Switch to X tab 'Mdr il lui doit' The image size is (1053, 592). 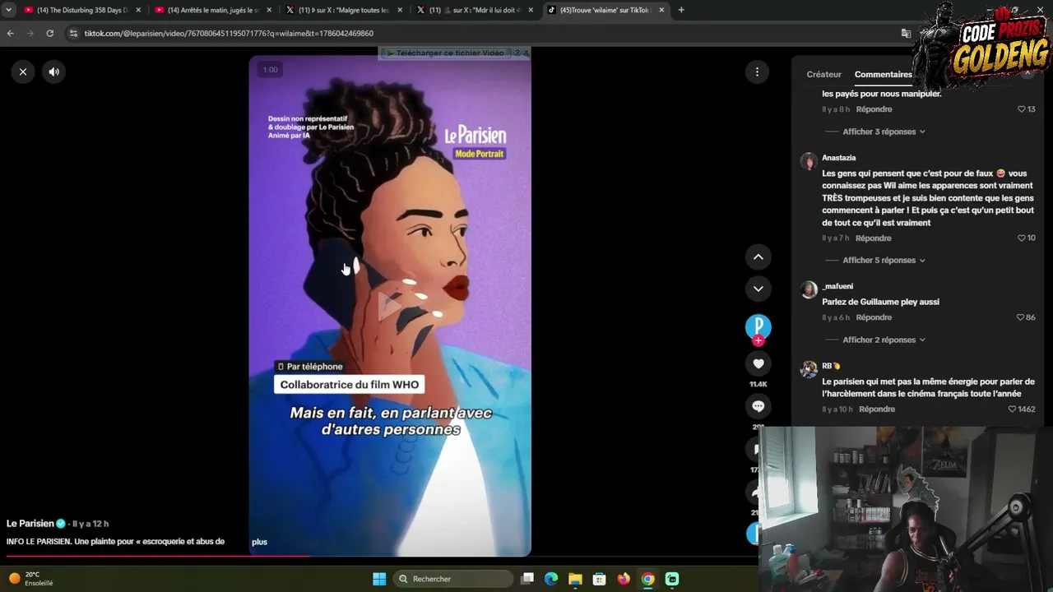(x=475, y=10)
